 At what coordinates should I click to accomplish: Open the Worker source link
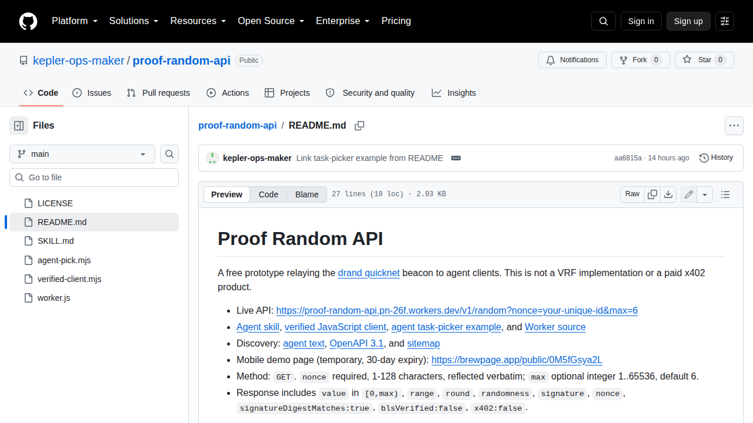[555, 327]
